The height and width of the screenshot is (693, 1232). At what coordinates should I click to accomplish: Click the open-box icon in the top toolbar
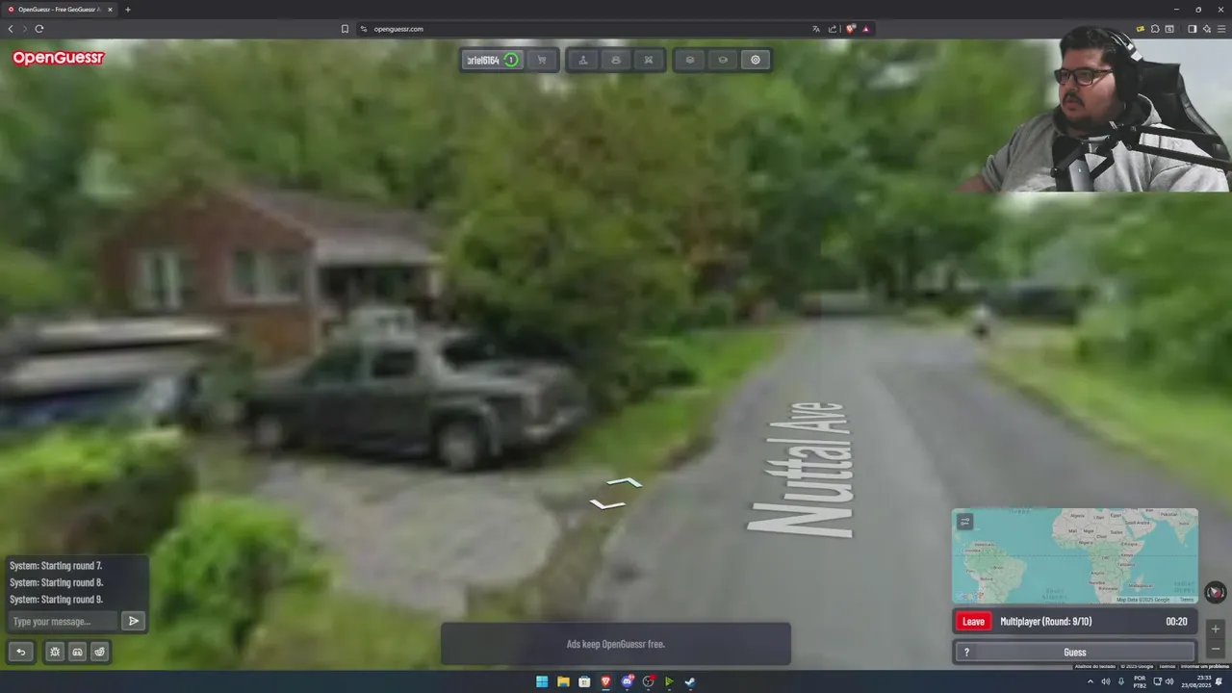(723, 60)
